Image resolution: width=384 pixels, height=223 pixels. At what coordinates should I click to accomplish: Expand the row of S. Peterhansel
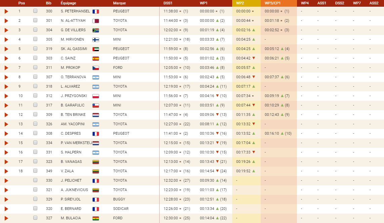pyautogui.click(x=6, y=11)
